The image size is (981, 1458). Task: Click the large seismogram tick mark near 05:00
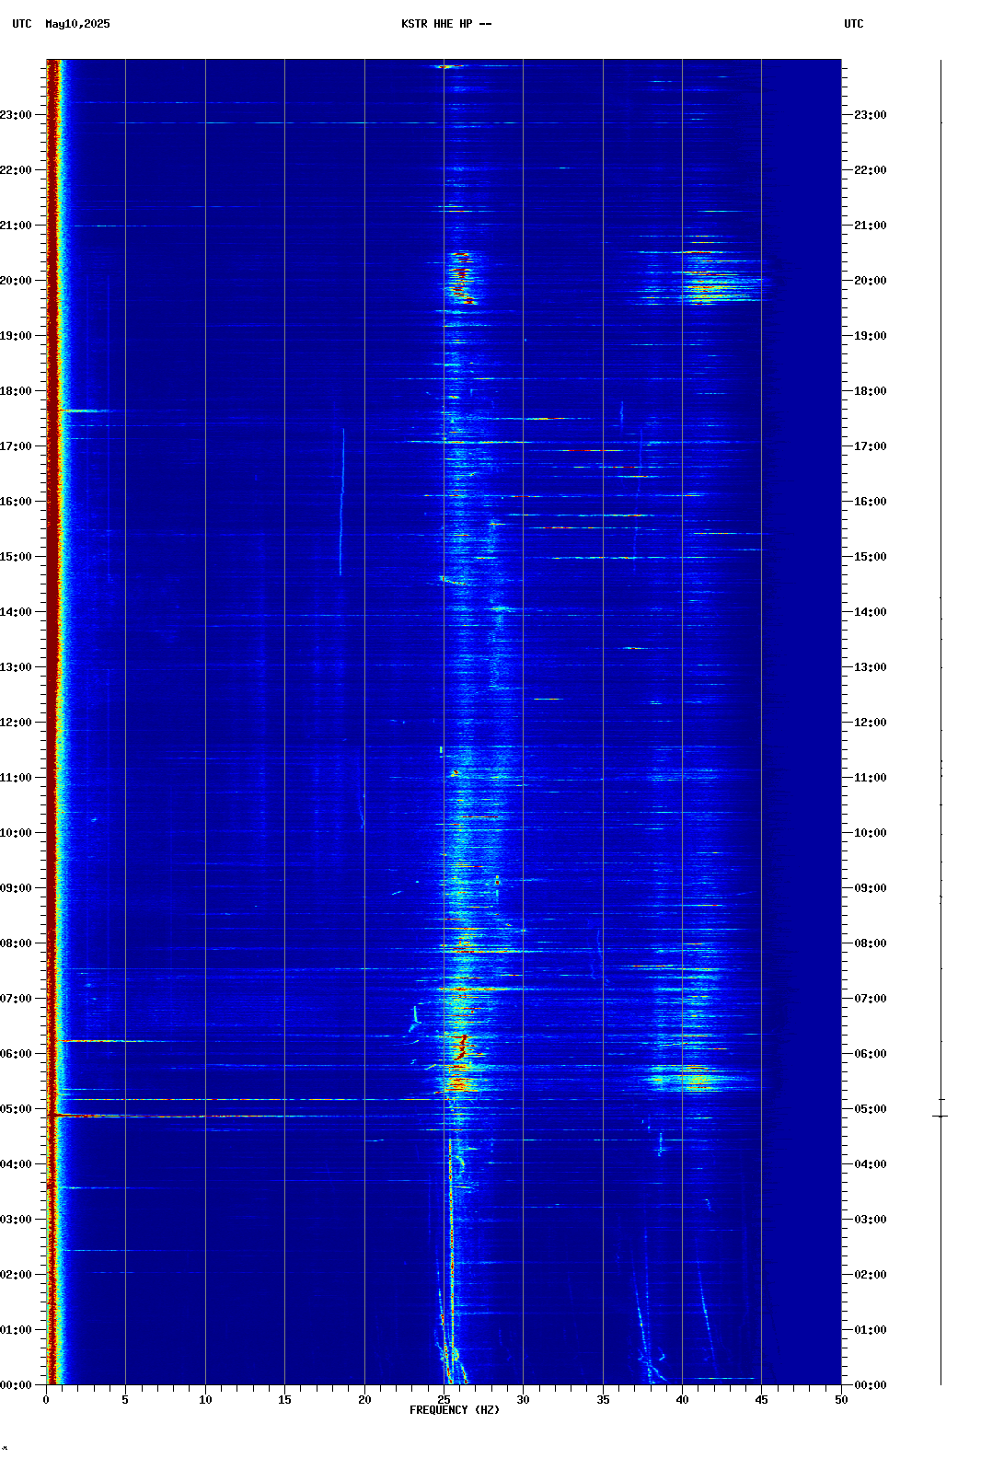941,1117
